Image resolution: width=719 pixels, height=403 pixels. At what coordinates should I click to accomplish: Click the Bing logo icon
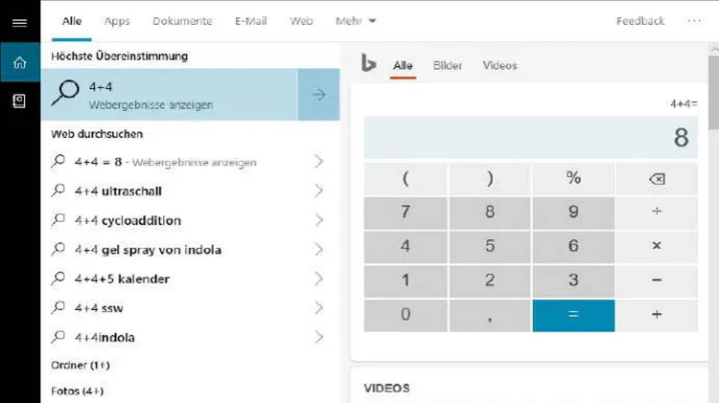pyautogui.click(x=368, y=64)
